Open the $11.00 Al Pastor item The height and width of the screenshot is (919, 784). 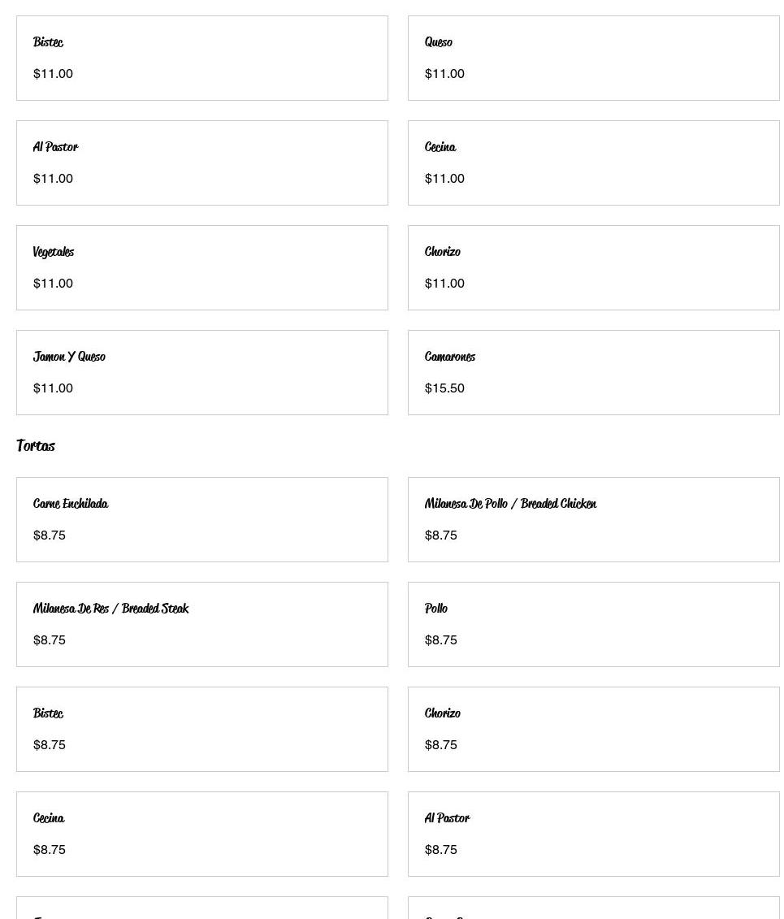point(201,163)
